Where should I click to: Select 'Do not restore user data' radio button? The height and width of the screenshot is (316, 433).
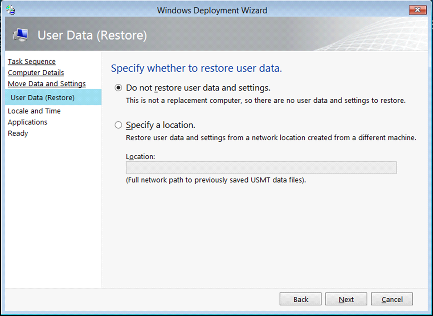coord(118,88)
